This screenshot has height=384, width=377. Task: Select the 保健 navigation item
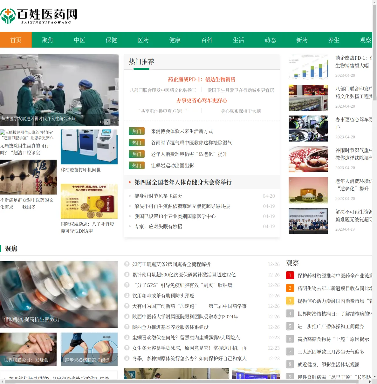tap(111, 40)
